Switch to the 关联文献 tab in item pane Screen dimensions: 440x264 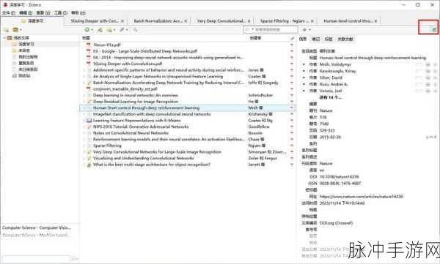click(345, 39)
